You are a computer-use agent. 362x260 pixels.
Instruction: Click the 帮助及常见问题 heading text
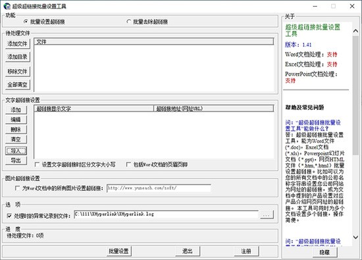tap(305, 107)
